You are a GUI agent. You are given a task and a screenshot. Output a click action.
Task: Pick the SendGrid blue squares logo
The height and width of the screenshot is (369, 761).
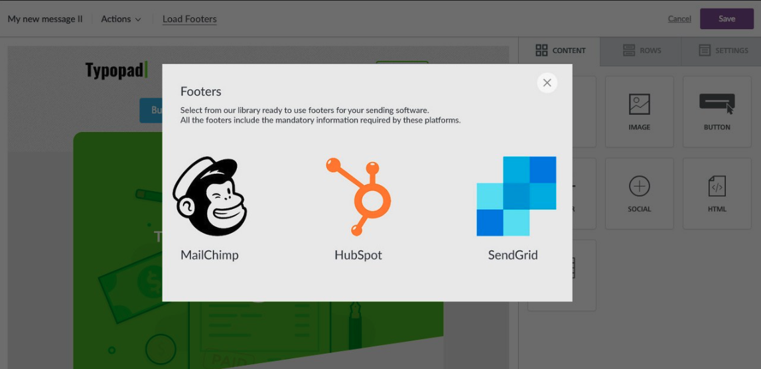[x=516, y=196]
